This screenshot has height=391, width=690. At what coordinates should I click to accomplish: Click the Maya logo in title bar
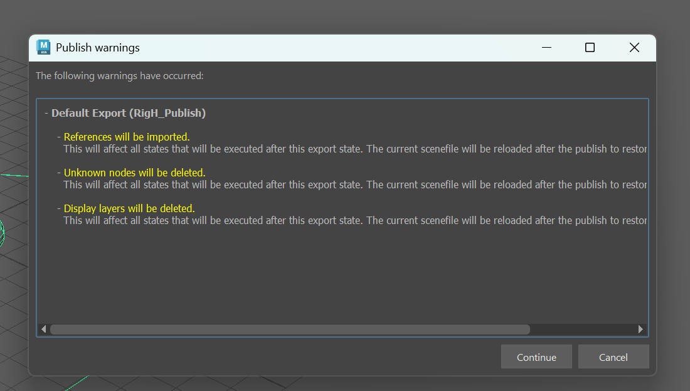[43, 47]
